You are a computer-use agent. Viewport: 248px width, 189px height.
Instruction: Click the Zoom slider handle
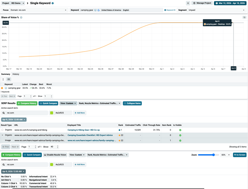[x=214, y=155]
